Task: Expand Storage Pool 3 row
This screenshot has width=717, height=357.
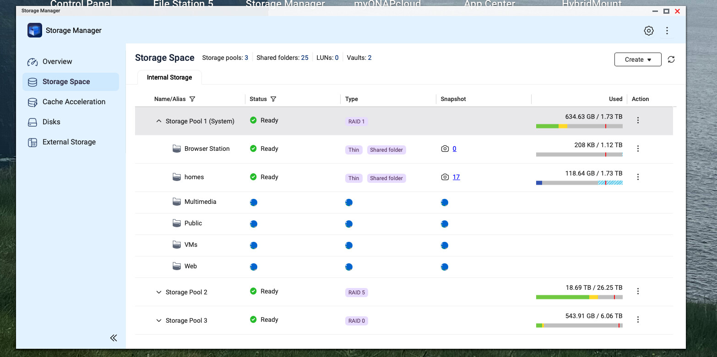Action: (x=159, y=320)
